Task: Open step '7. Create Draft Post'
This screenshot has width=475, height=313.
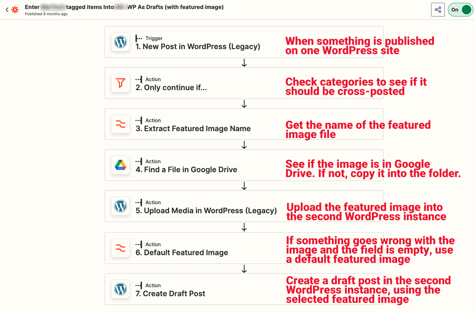Action: (x=170, y=294)
